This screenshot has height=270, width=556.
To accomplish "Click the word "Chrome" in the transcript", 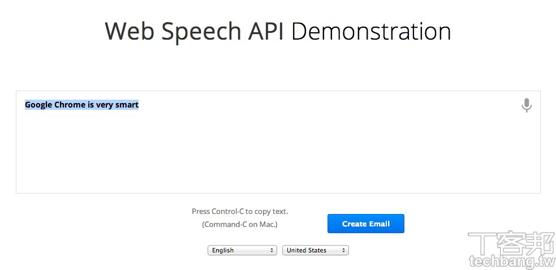I will pyautogui.click(x=70, y=105).
